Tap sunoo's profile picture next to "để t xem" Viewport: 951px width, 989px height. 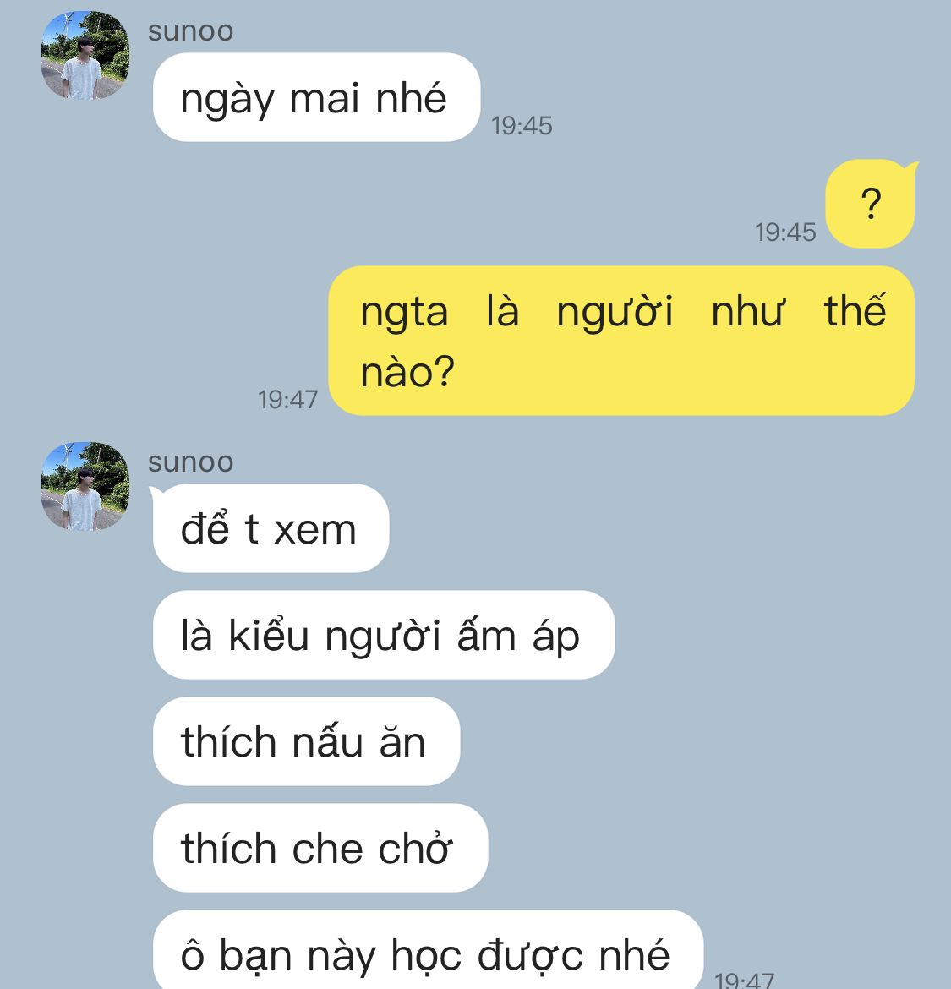[85, 486]
